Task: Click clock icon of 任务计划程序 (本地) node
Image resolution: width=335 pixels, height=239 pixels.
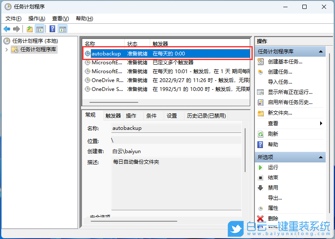Action: pyautogui.click(x=7, y=41)
